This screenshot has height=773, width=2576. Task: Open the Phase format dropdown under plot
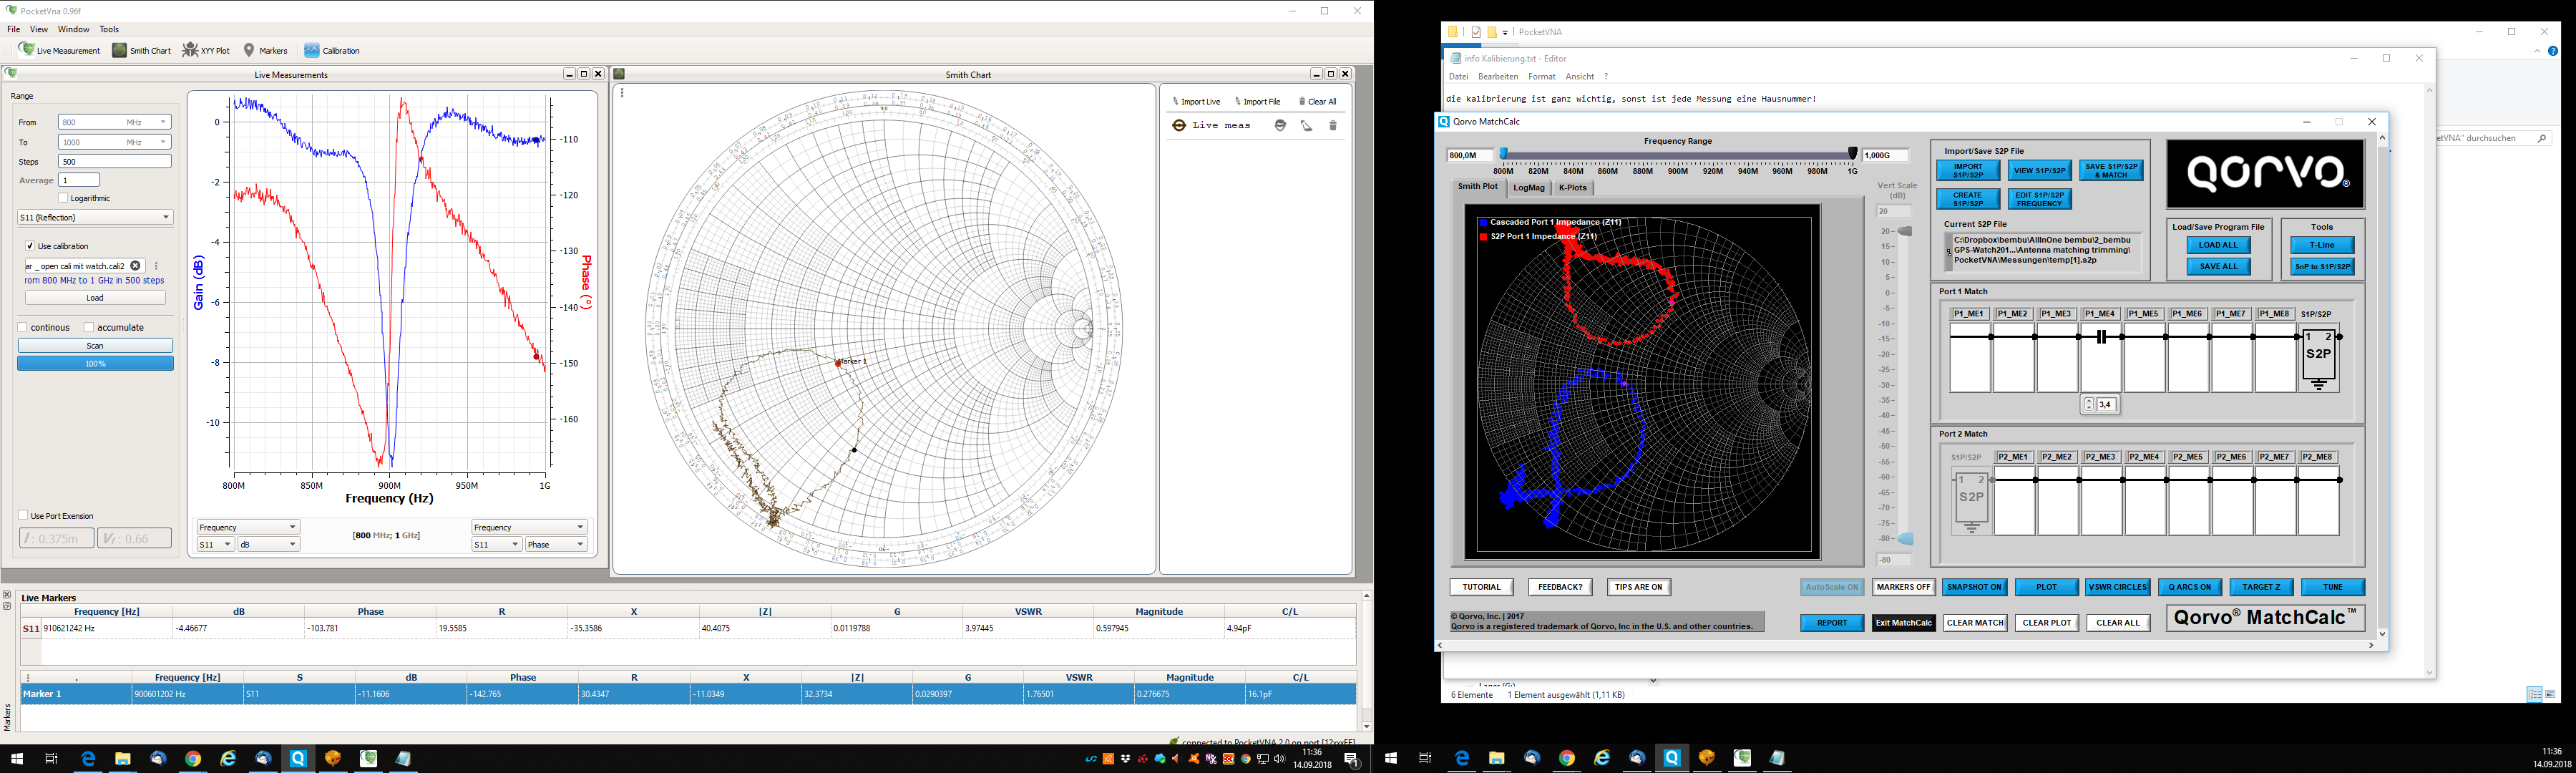pyautogui.click(x=556, y=544)
